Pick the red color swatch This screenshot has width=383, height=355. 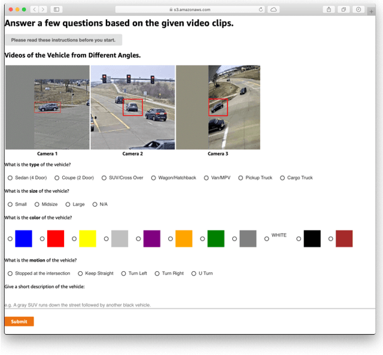[56, 238]
